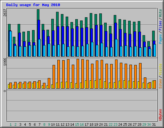
Task: Click day label 8 on the x-axis
Action: [44, 124]
